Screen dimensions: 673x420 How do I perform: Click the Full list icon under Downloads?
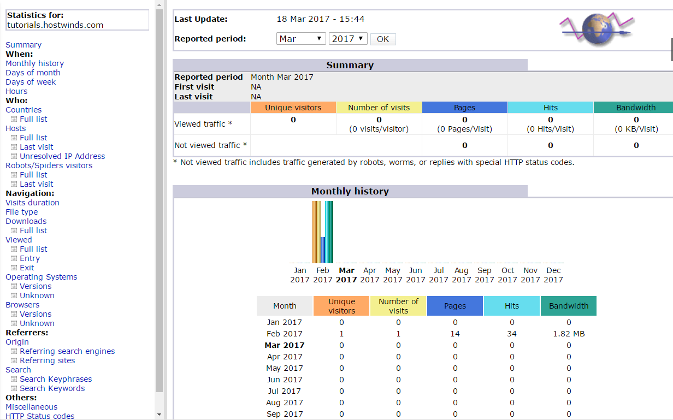tap(15, 230)
